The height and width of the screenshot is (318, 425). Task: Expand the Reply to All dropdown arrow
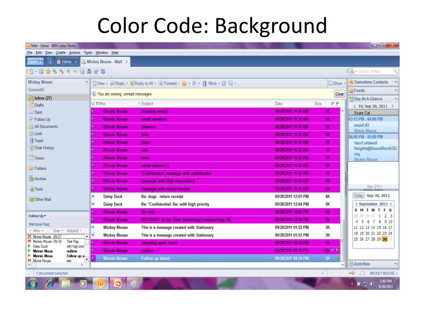[x=155, y=84]
